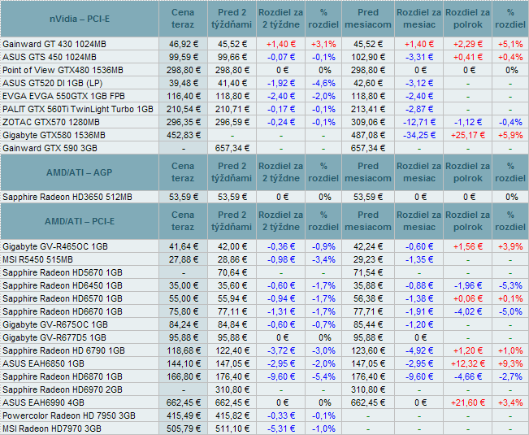Image resolution: width=529 pixels, height=435 pixels.
Task: Click Sapphire Radeon HD6970 2GB name
Action: coord(63,389)
